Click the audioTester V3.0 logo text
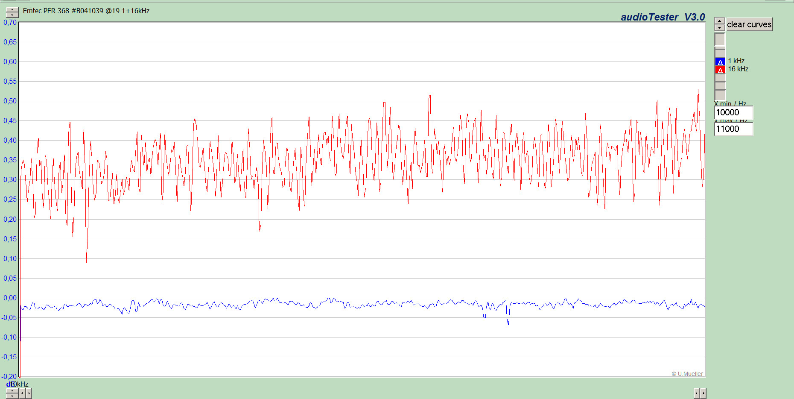This screenshot has height=399, width=794. pos(663,17)
